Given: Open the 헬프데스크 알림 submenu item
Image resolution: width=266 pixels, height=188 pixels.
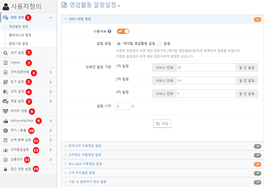Looking at the screenshot, I should click(x=28, y=35).
